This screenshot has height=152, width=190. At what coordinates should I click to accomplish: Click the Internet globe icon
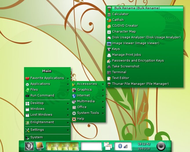pyautogui.click(x=74, y=96)
